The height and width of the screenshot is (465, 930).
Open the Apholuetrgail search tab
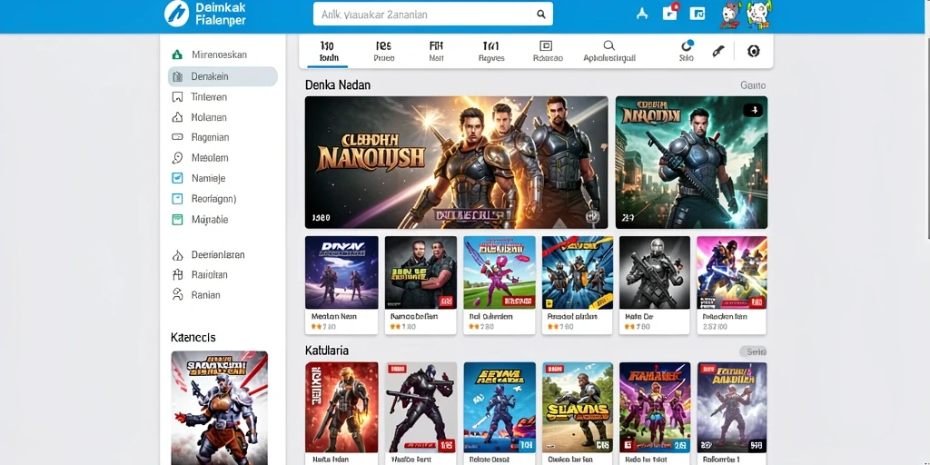[609, 52]
